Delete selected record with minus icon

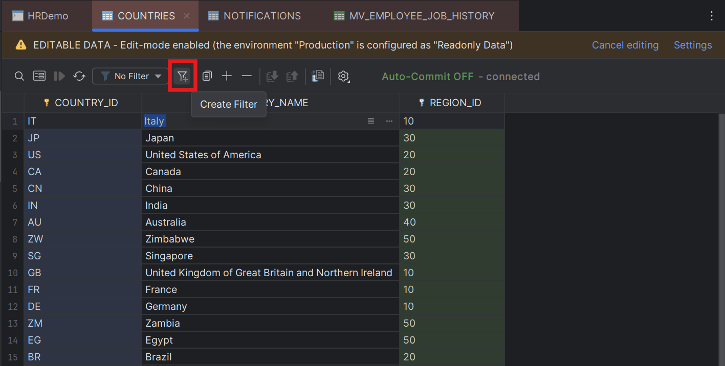(247, 76)
